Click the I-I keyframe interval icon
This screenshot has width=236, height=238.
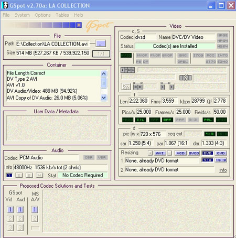167,86
